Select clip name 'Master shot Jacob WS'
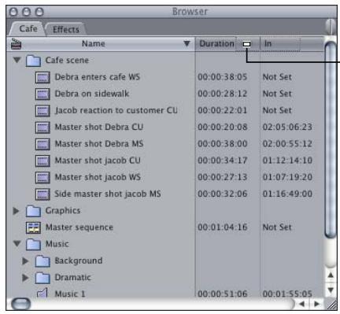Image resolution: width=340 pixels, height=314 pixels. click(x=98, y=177)
